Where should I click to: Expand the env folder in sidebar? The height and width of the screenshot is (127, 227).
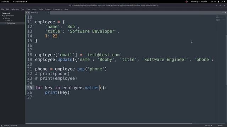click(x=4, y=18)
